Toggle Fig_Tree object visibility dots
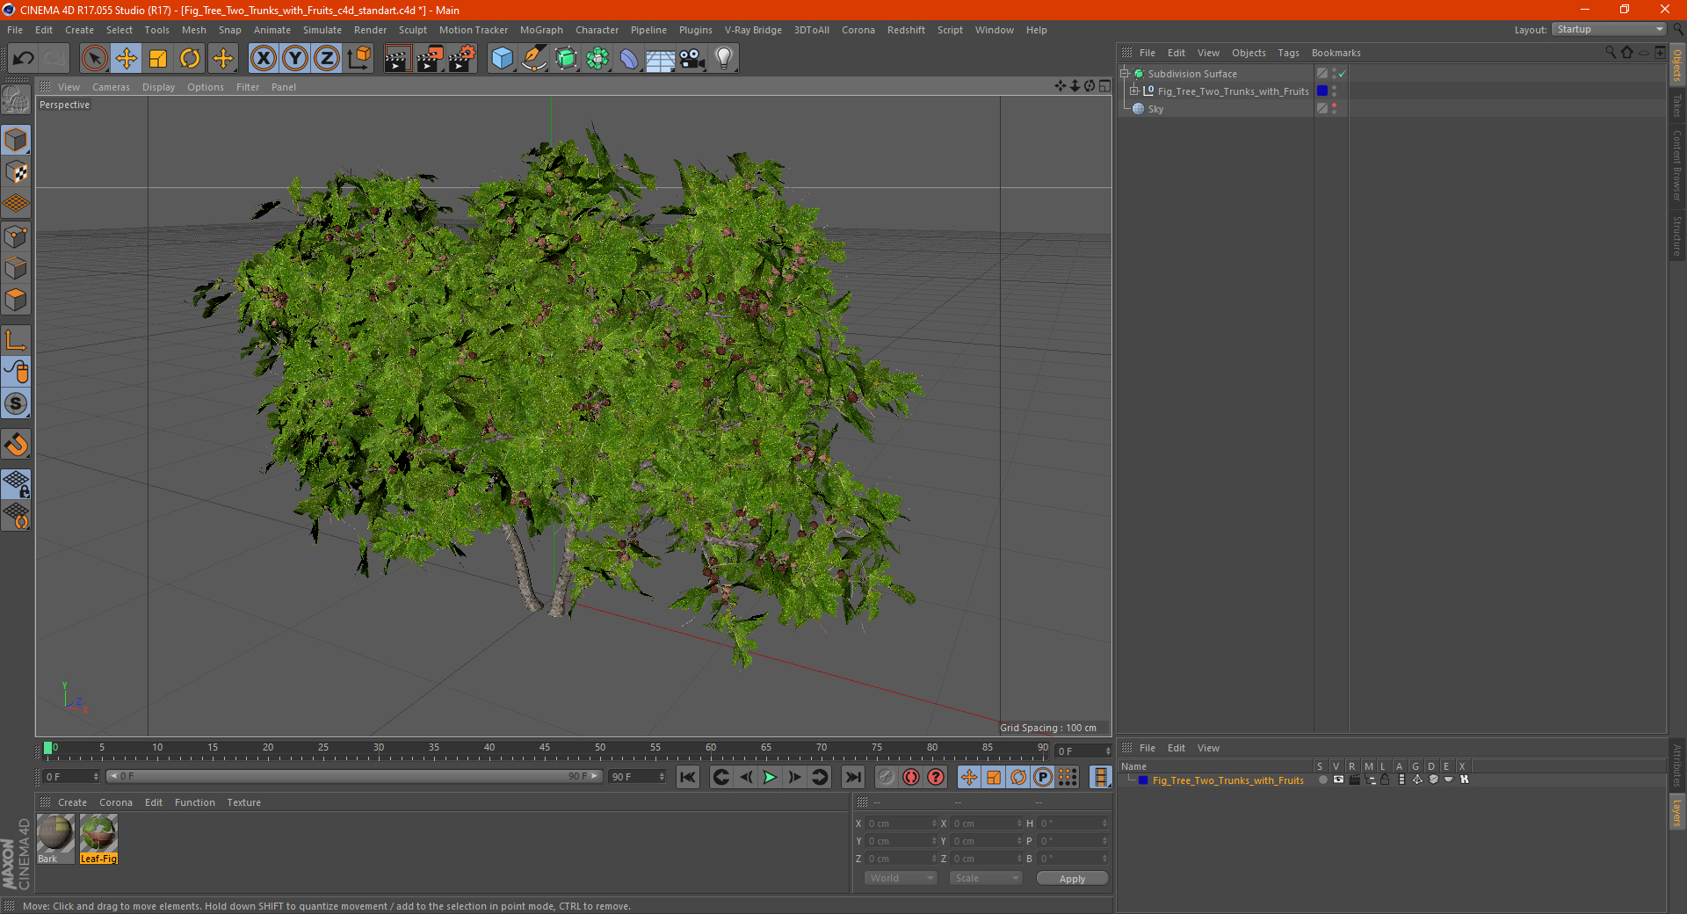Viewport: 1687px width, 914px height. [x=1334, y=91]
